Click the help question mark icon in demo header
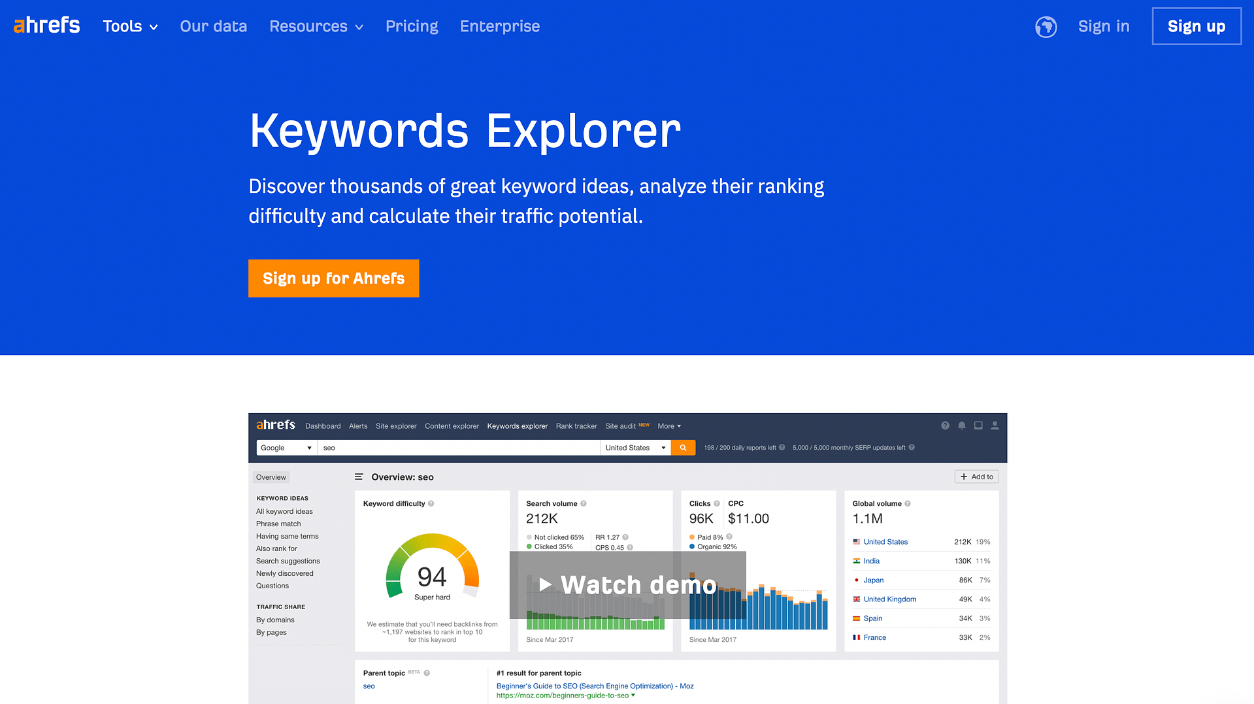 coord(945,426)
